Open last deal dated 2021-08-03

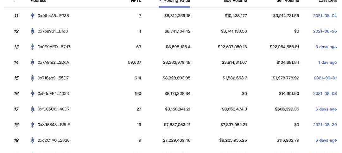pos(325,94)
